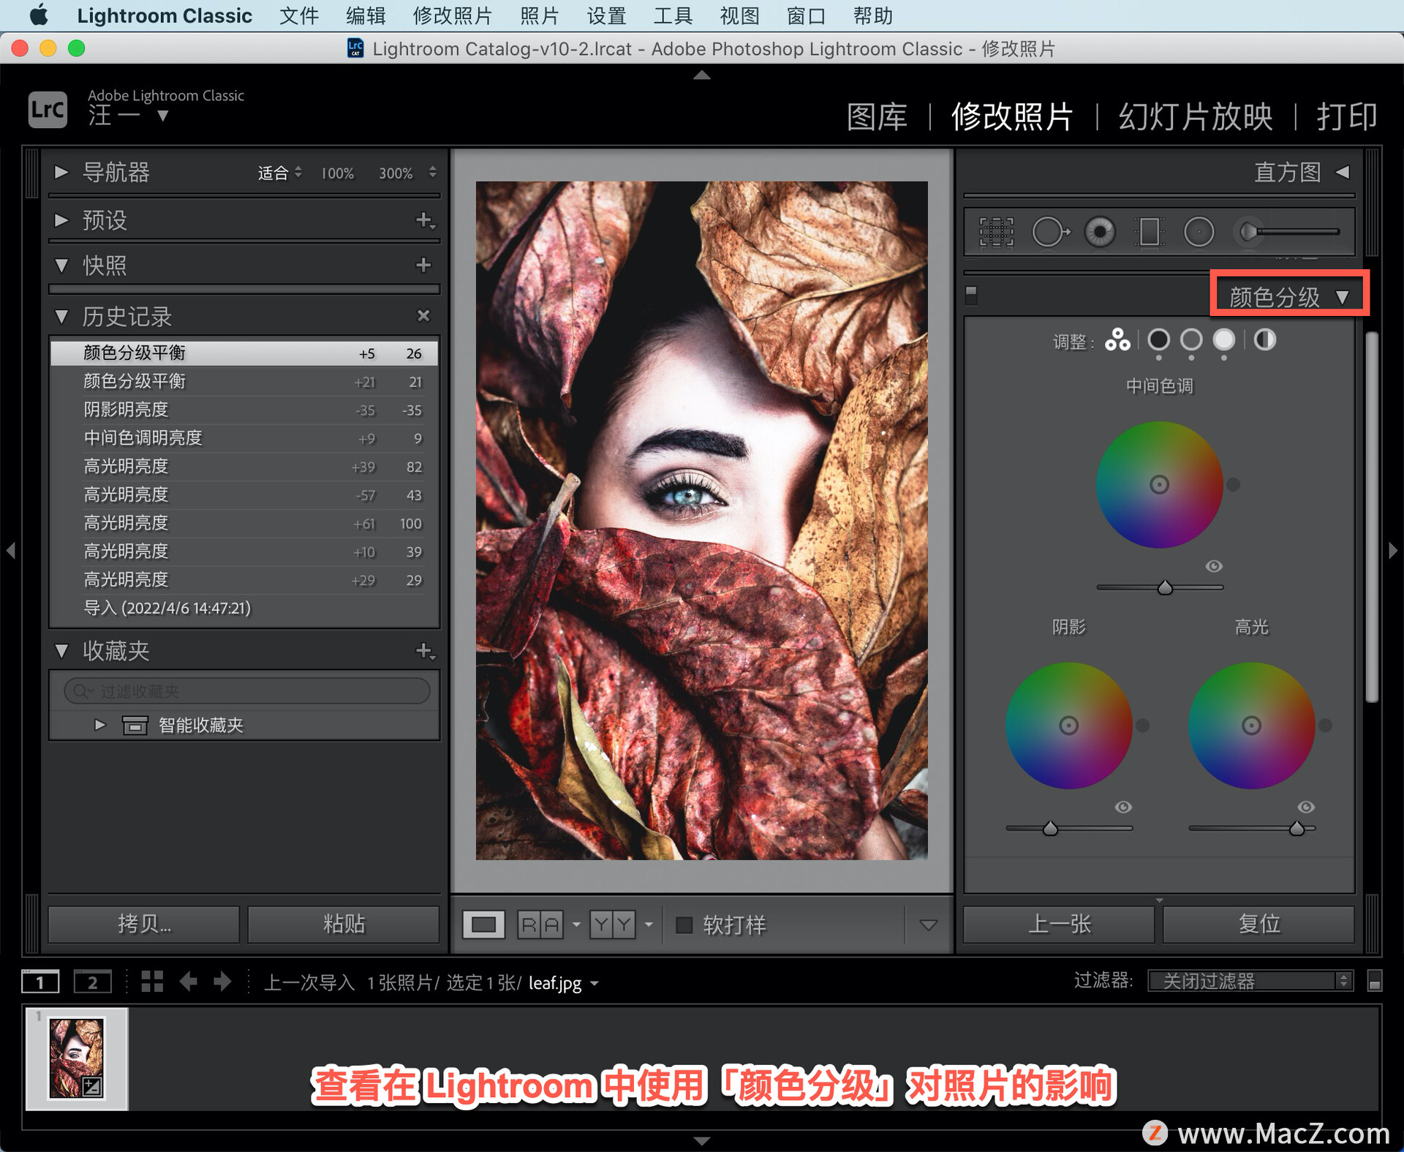
Task: Open the leaf.jpg filename dropdown
Action: tap(595, 984)
